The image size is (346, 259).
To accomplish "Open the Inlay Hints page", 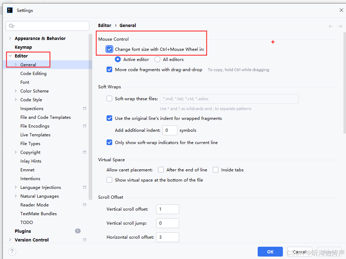I will [30, 161].
